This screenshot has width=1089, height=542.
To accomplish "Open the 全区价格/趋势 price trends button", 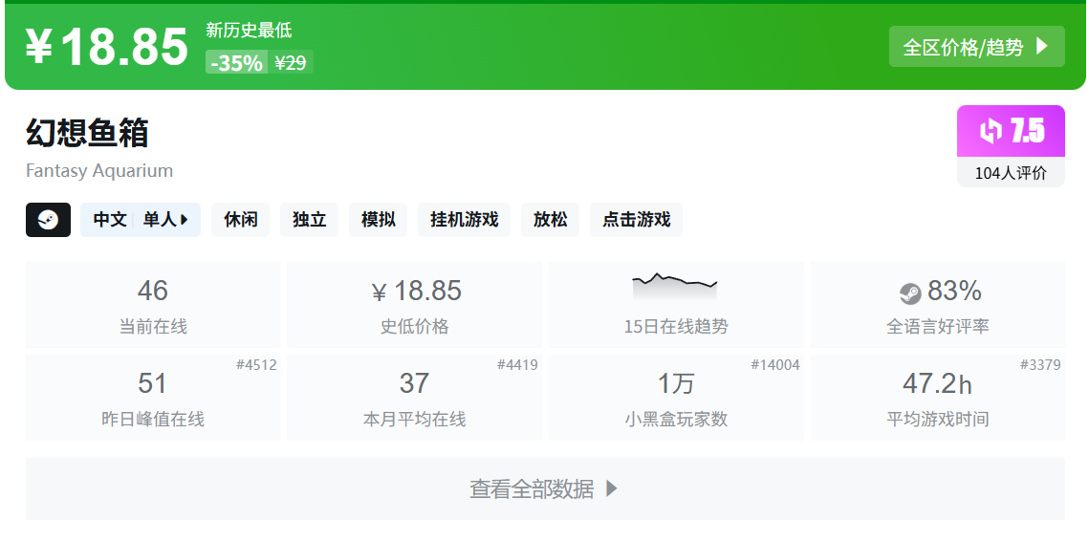I will [x=976, y=47].
